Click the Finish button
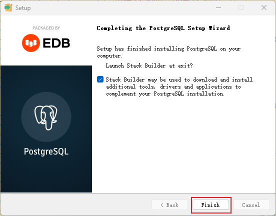The height and width of the screenshot is (216, 276). 210,204
